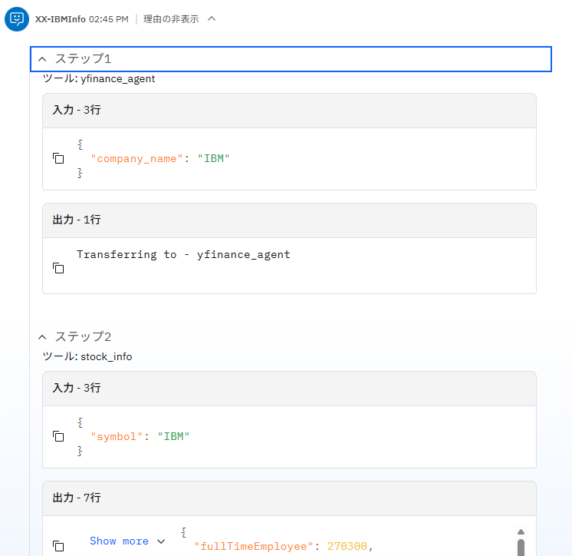This screenshot has height=556, width=572.
Task: Expand the output with Show more
Action: 127,541
